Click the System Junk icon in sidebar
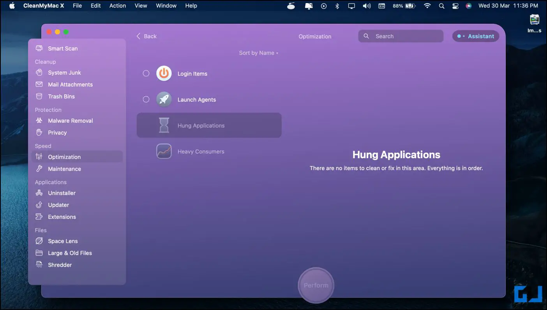The height and width of the screenshot is (310, 547). (39, 72)
